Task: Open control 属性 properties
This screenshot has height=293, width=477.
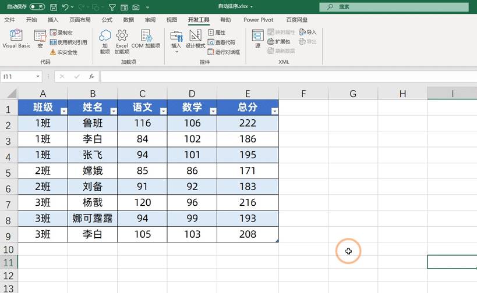Action: point(217,33)
